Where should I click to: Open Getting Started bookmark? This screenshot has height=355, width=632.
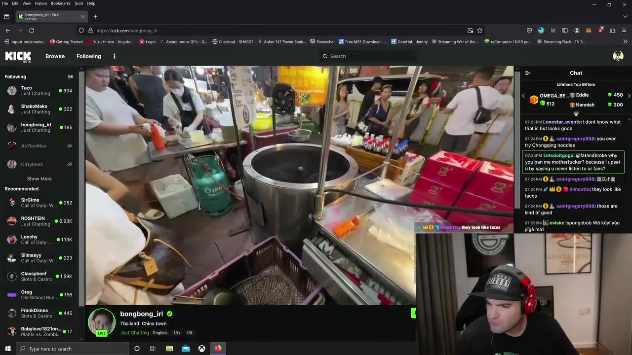click(x=66, y=42)
